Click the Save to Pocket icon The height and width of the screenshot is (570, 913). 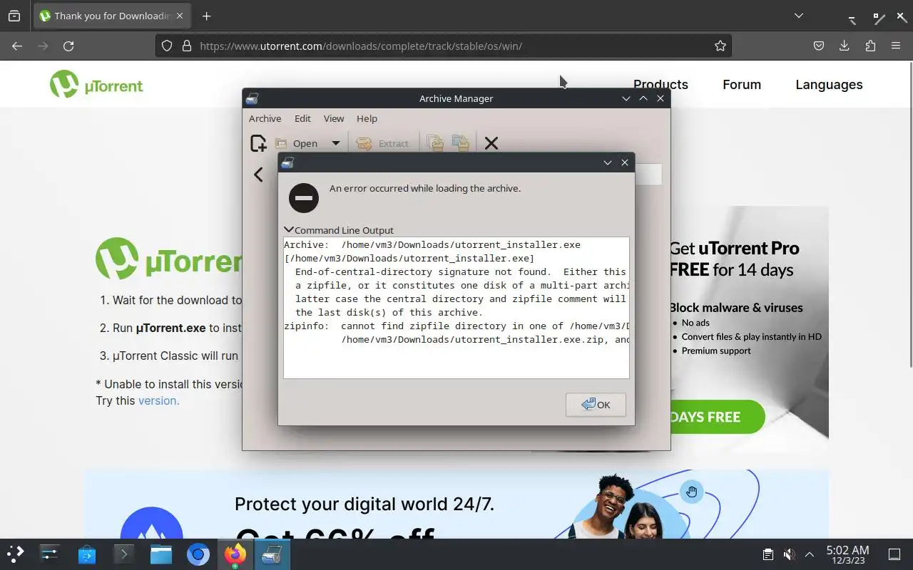click(x=819, y=46)
